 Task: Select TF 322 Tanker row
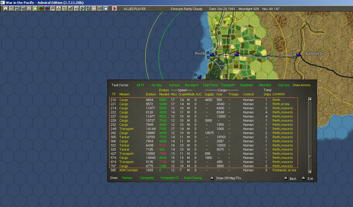(204, 145)
